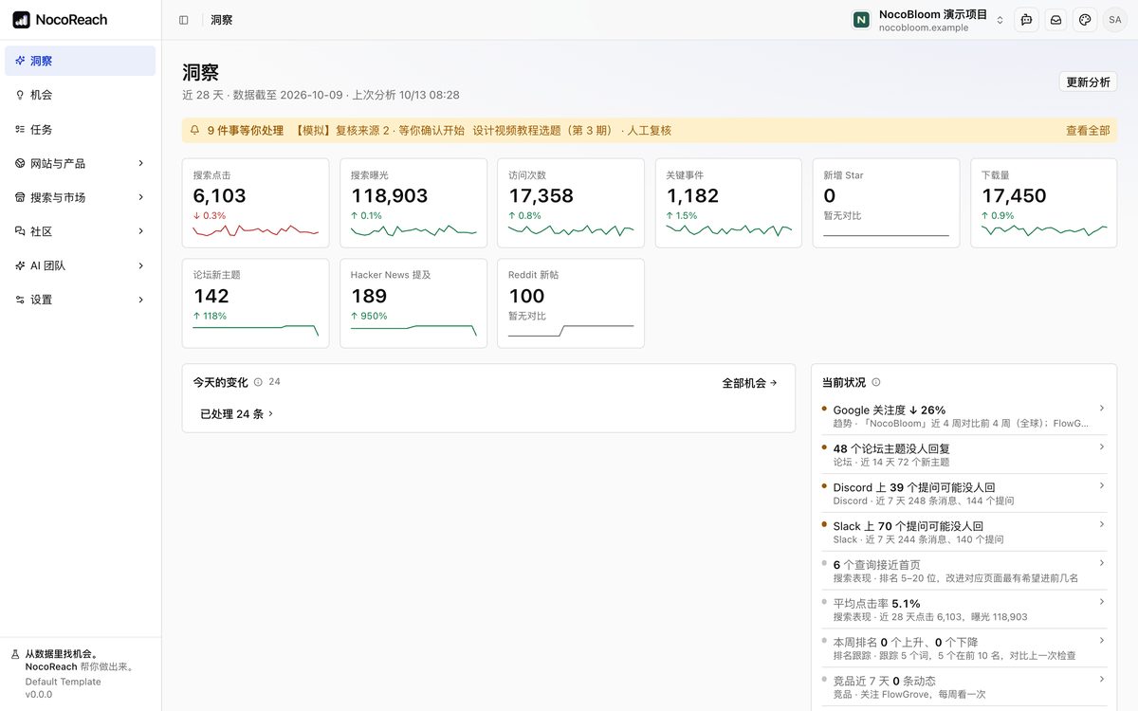
Task: Open Google 关注度 ↓ 26% status row
Action: pyautogui.click(x=964, y=416)
